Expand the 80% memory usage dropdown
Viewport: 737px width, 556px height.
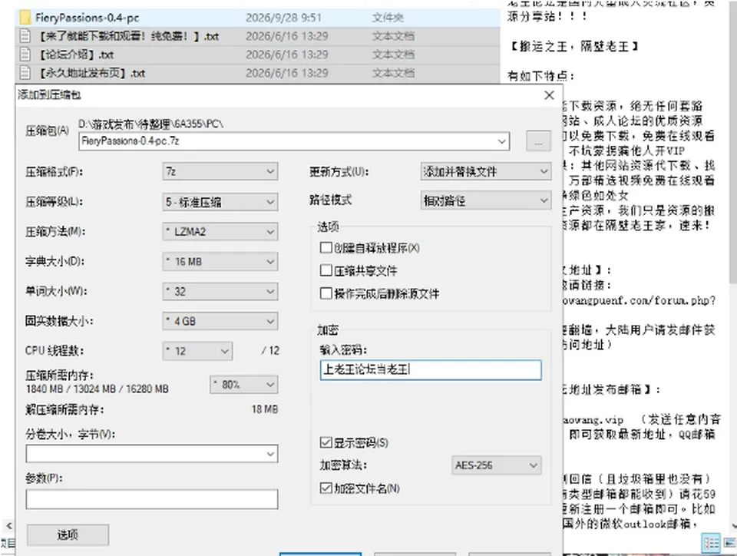(x=244, y=385)
